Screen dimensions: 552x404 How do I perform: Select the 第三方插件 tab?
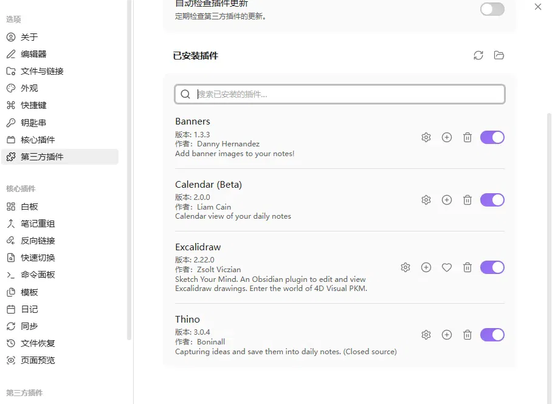(x=60, y=157)
